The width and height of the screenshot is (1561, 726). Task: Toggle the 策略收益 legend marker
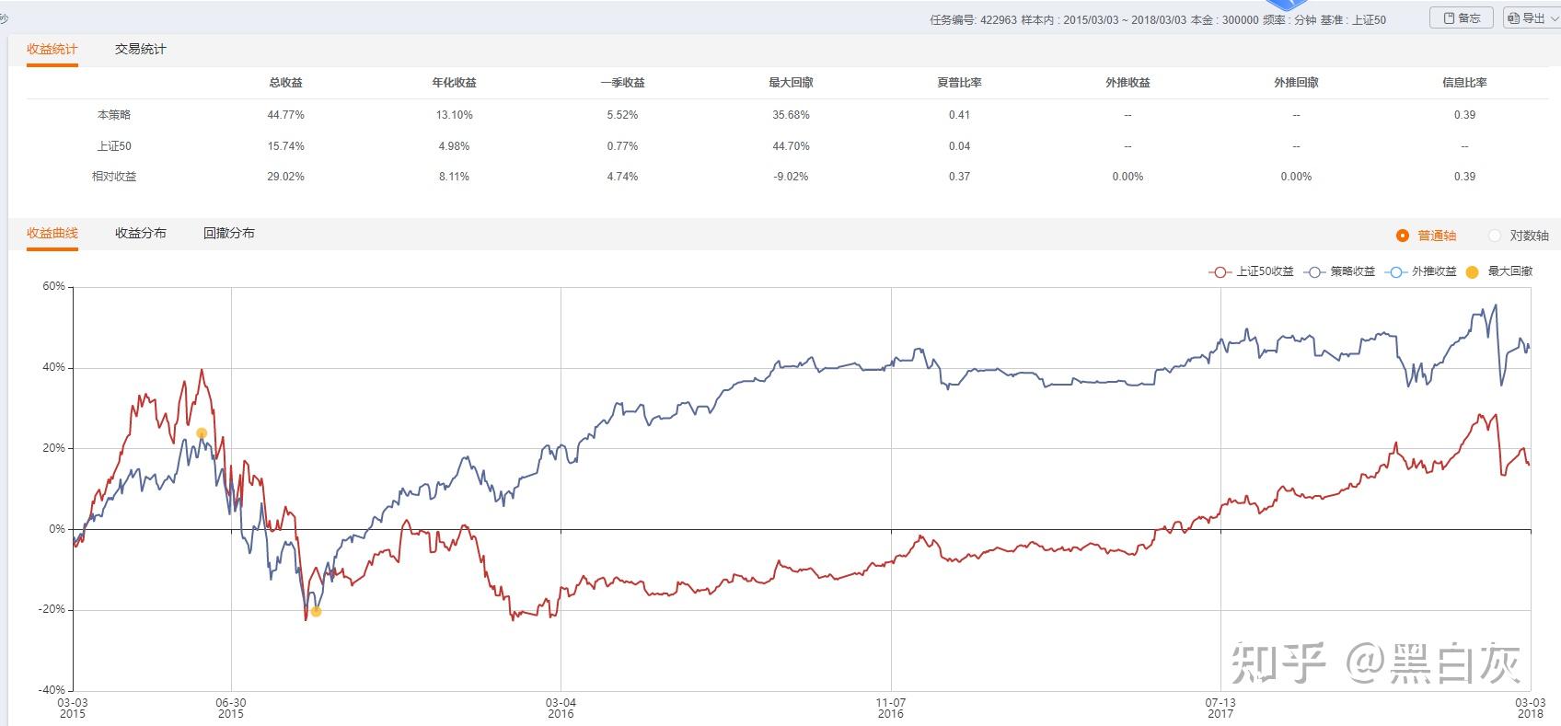[1314, 272]
